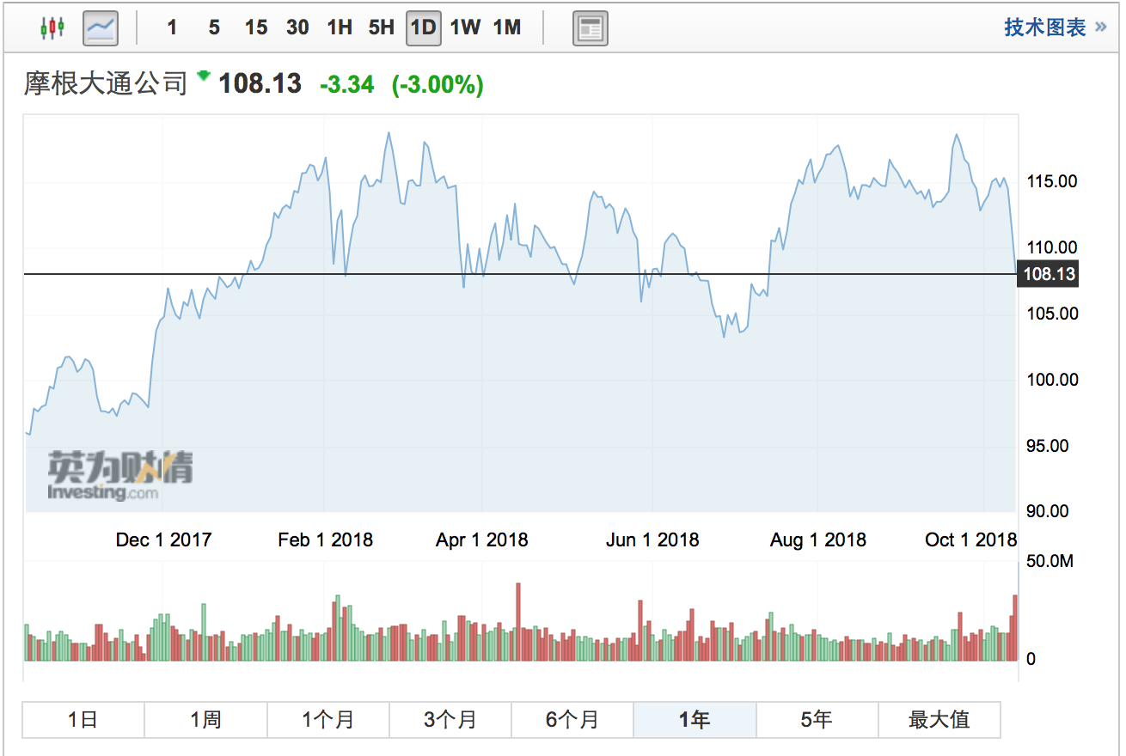Viewport: 1126px width, 756px height.
Task: Open the 技术图表 link
Action: coord(1056,27)
